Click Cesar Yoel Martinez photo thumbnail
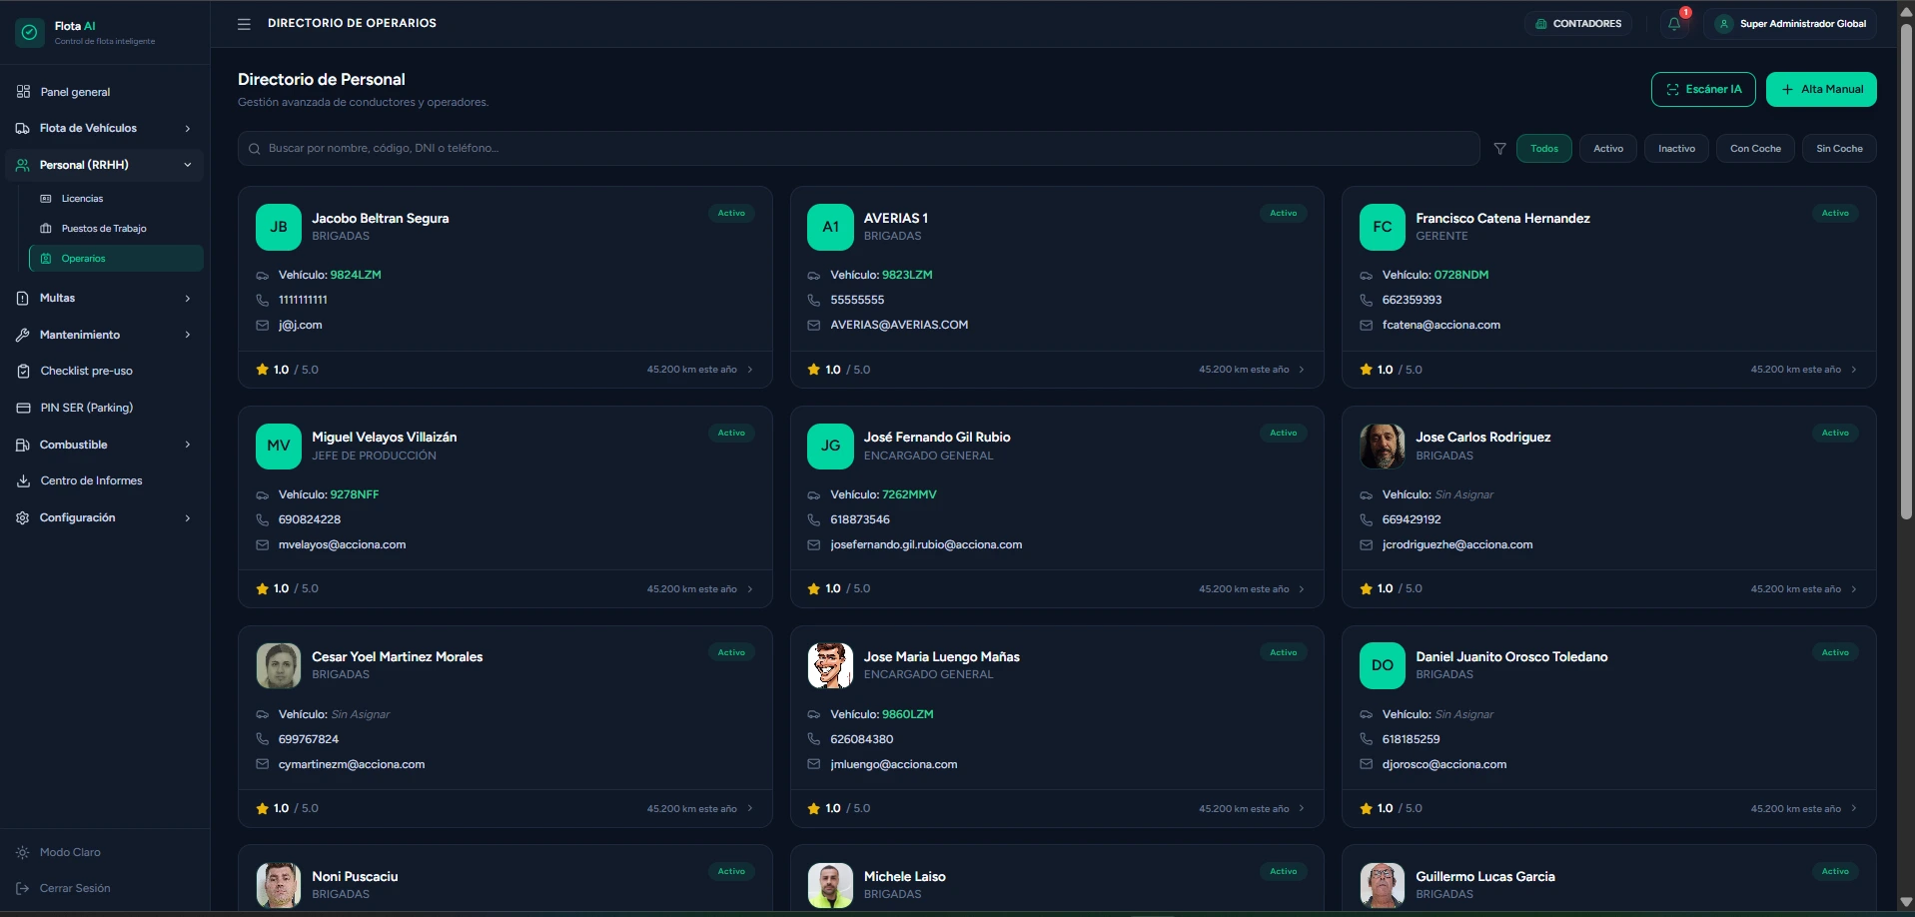The height and width of the screenshot is (917, 1915). (x=279, y=665)
